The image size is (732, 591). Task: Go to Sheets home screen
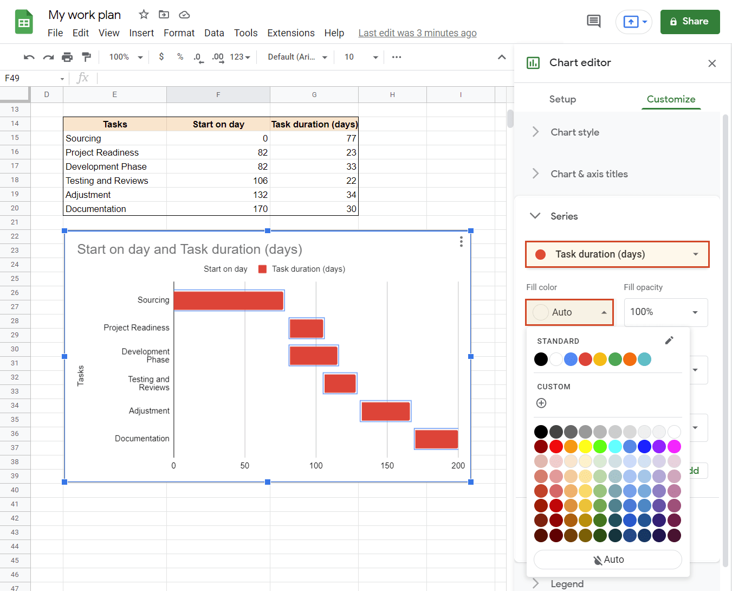click(x=23, y=22)
